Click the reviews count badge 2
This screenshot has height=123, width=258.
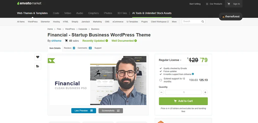click(74, 48)
